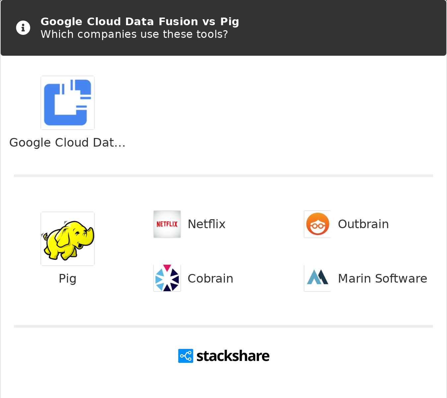Open the Netflix company link
447x398 pixels.
pos(206,224)
